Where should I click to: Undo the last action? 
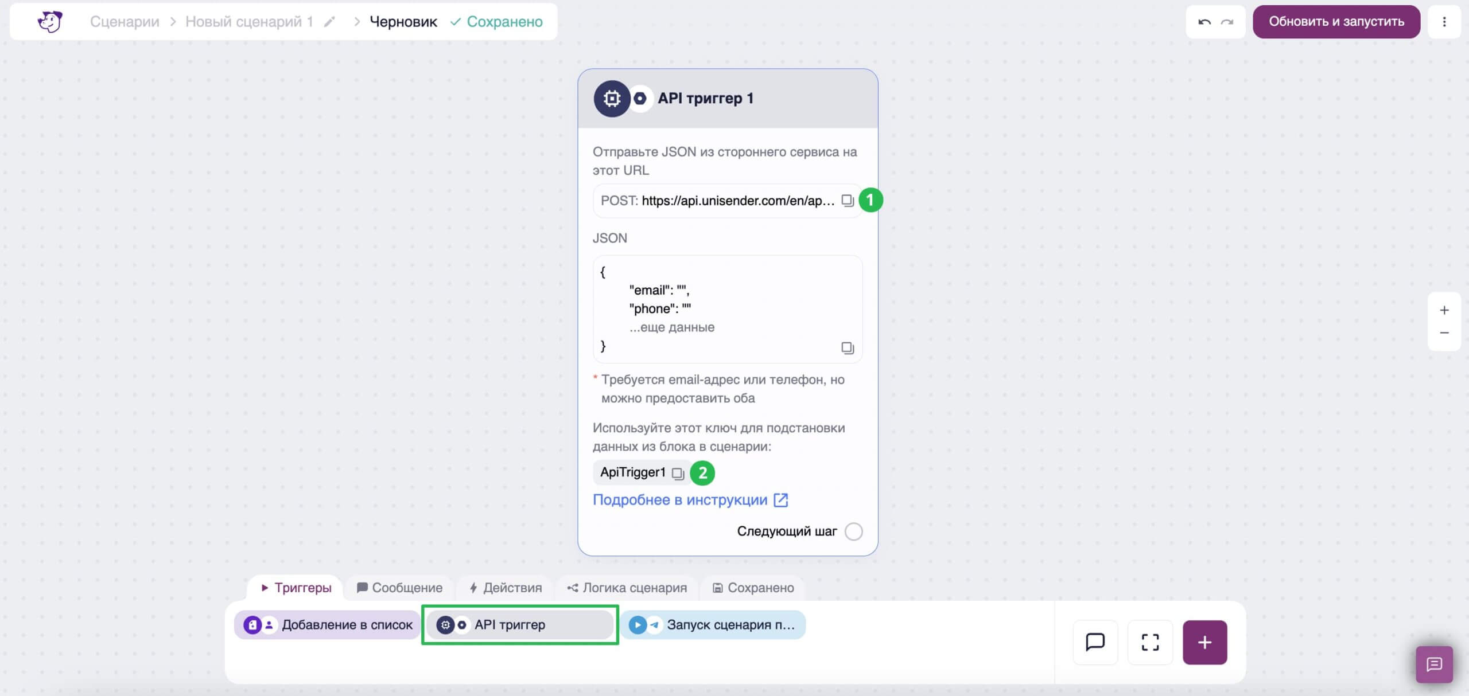point(1204,22)
